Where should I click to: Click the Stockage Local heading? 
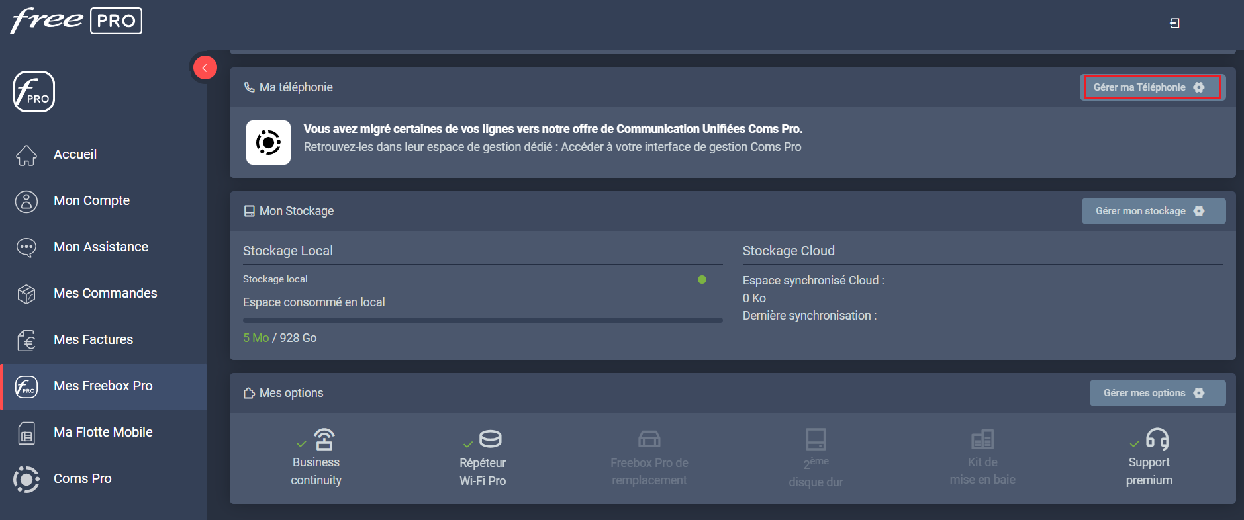[288, 251]
